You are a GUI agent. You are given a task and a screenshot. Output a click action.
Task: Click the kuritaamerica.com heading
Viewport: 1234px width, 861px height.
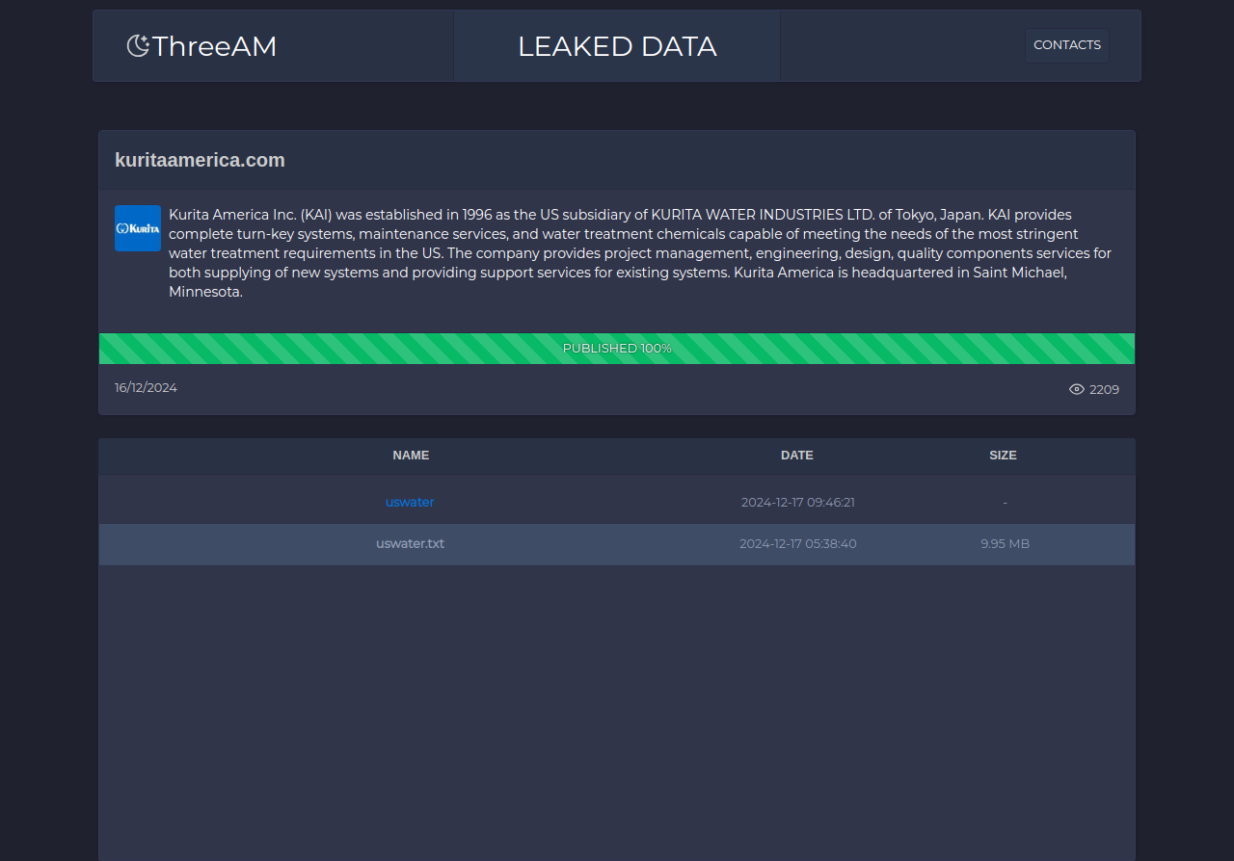point(200,160)
